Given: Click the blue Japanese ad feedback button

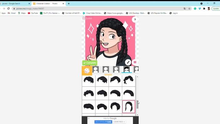Looking at the screenshot, I should tap(103, 122).
